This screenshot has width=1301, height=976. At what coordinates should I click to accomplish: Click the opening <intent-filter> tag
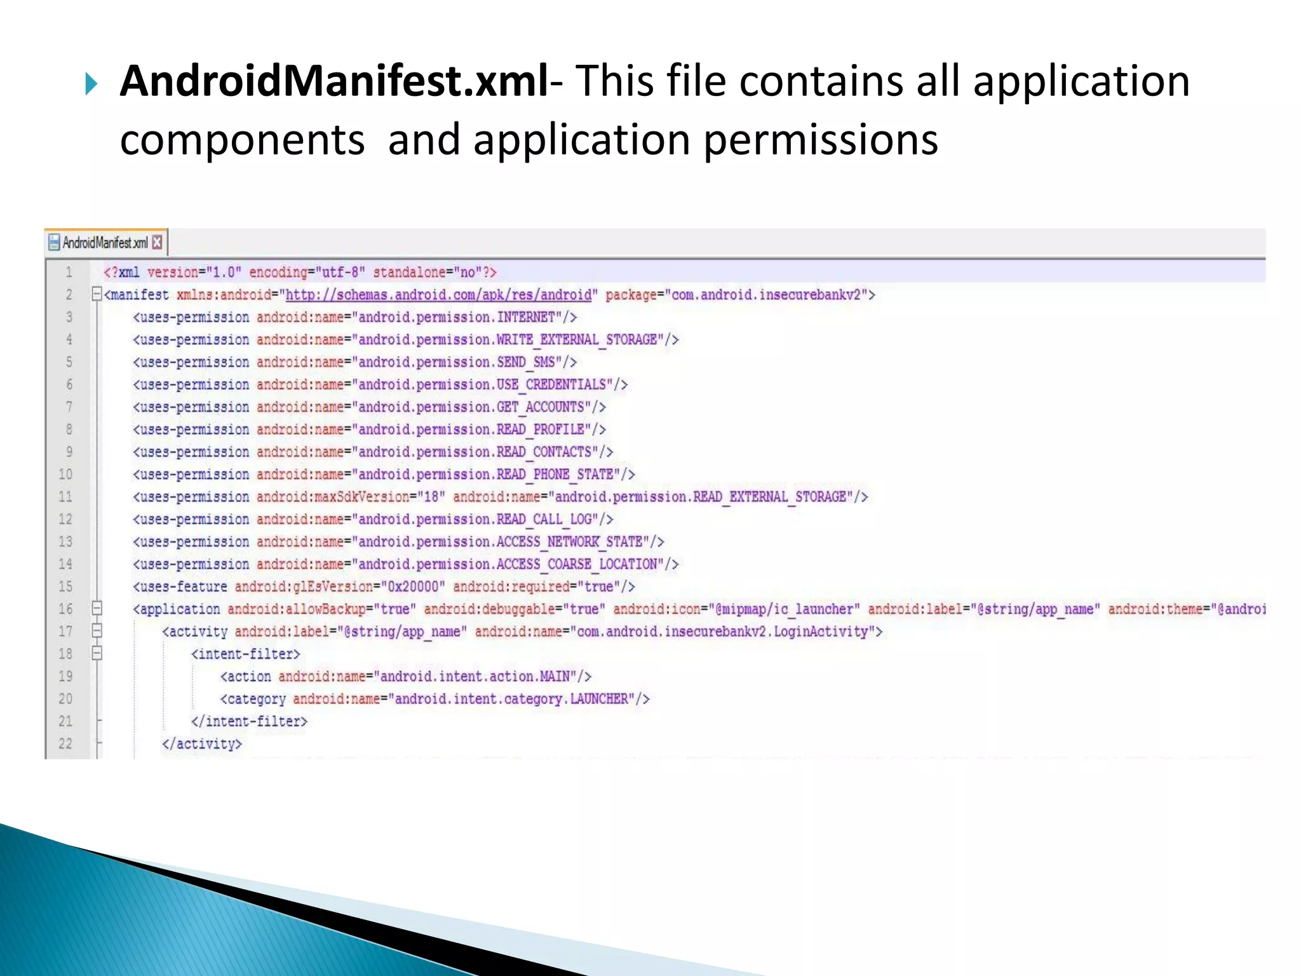246,654
